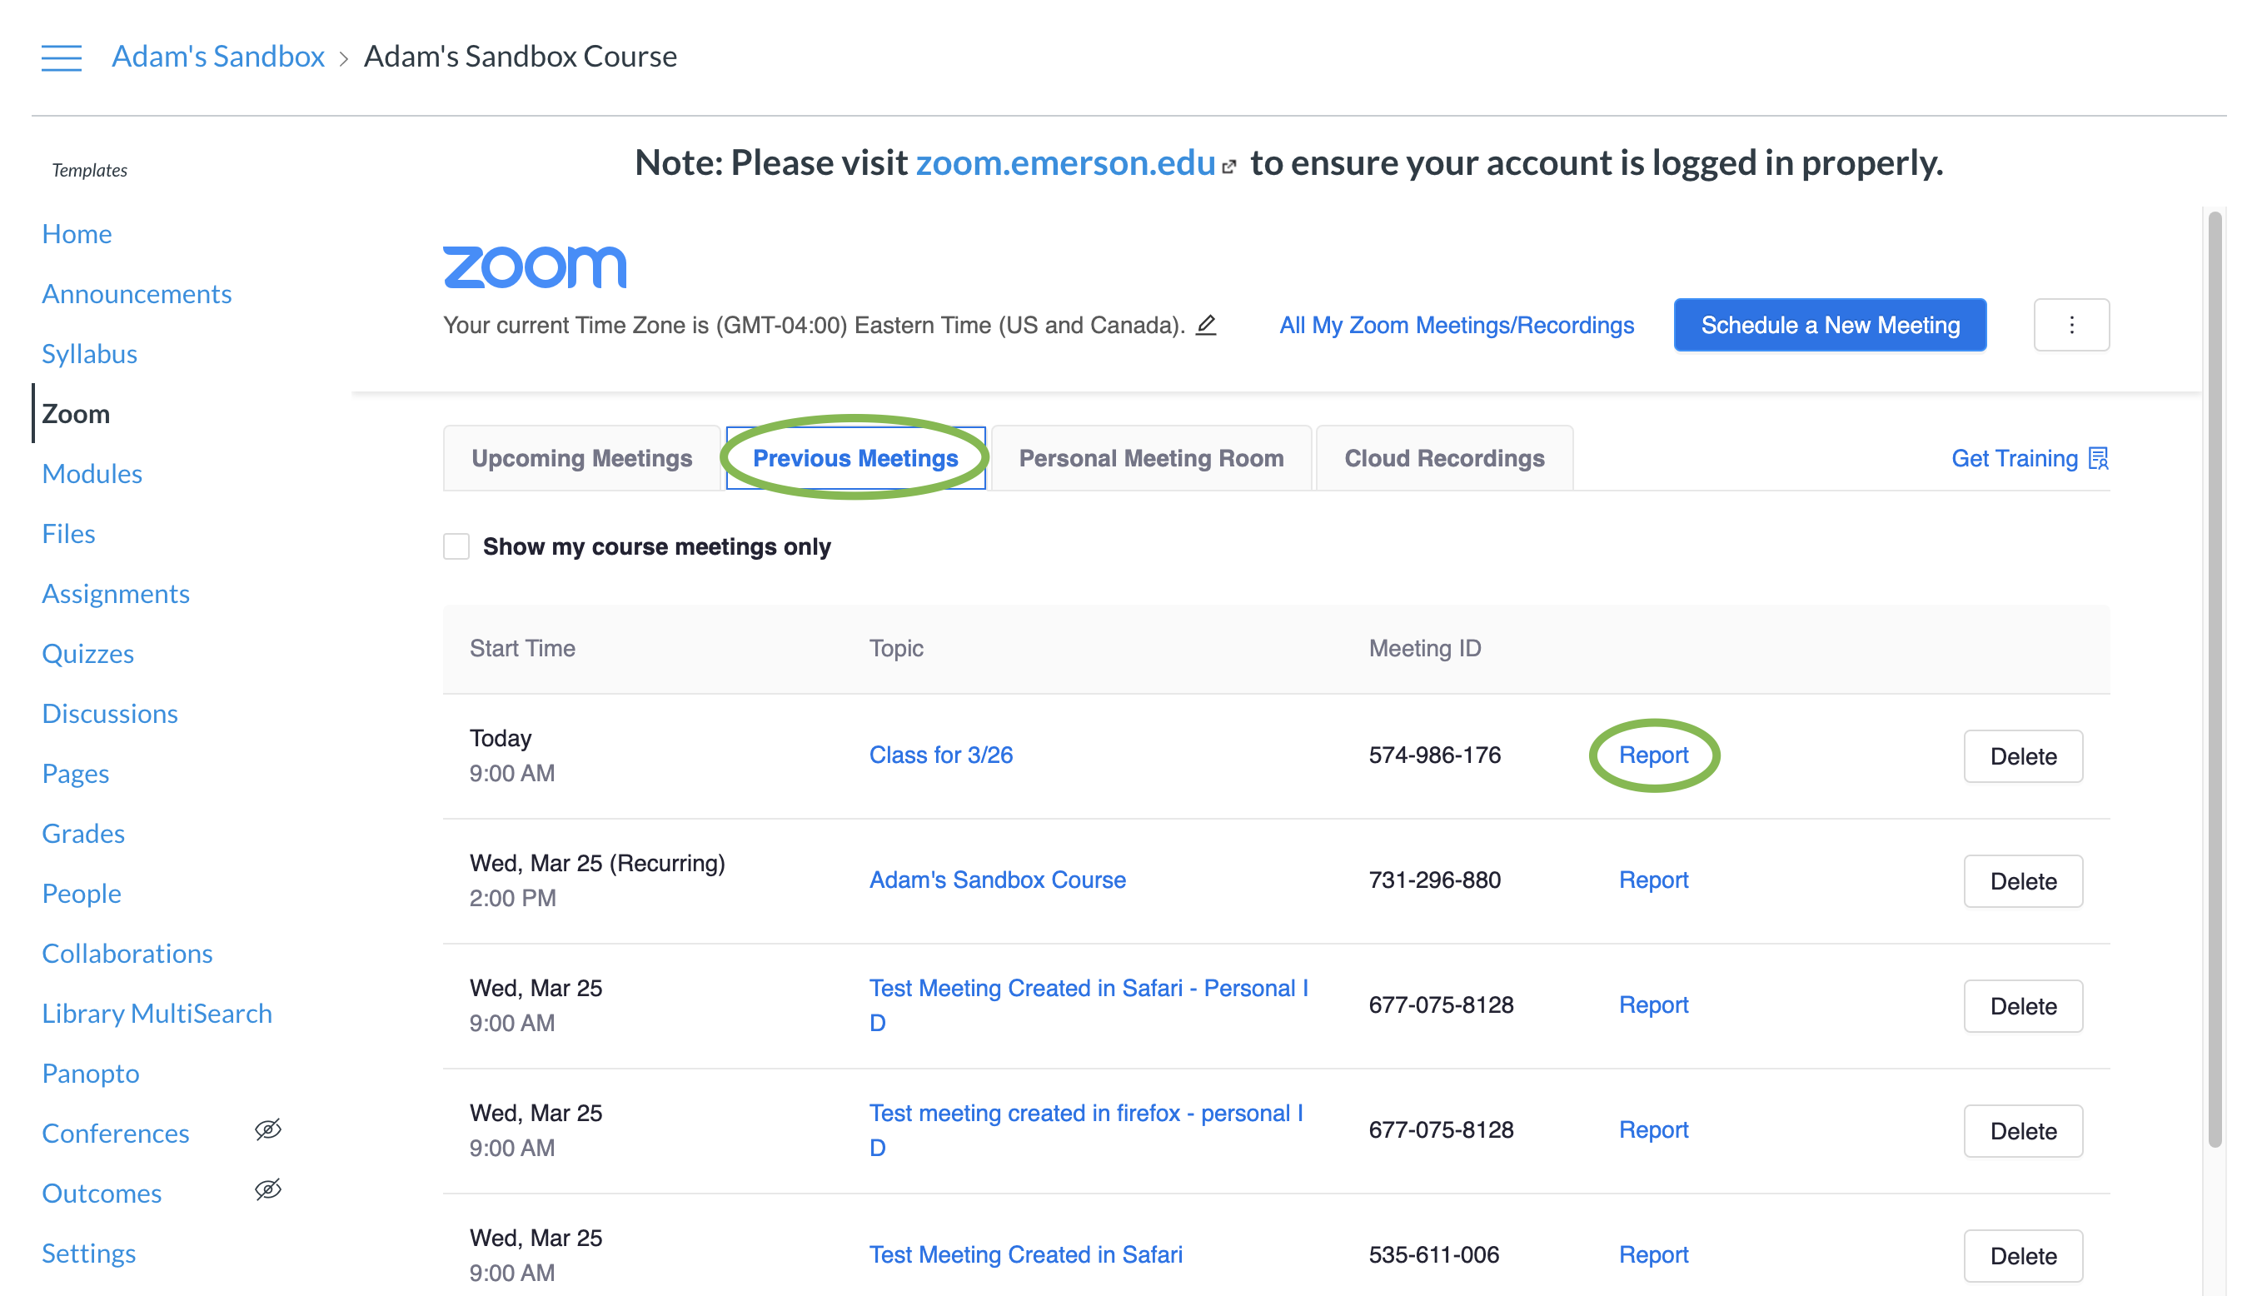Viewport: 2267px width, 1296px height.
Task: Open All My Zoom Meetings/Recordings
Action: click(x=1456, y=325)
